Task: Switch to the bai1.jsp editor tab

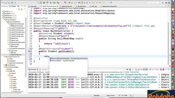Action: click(94, 6)
